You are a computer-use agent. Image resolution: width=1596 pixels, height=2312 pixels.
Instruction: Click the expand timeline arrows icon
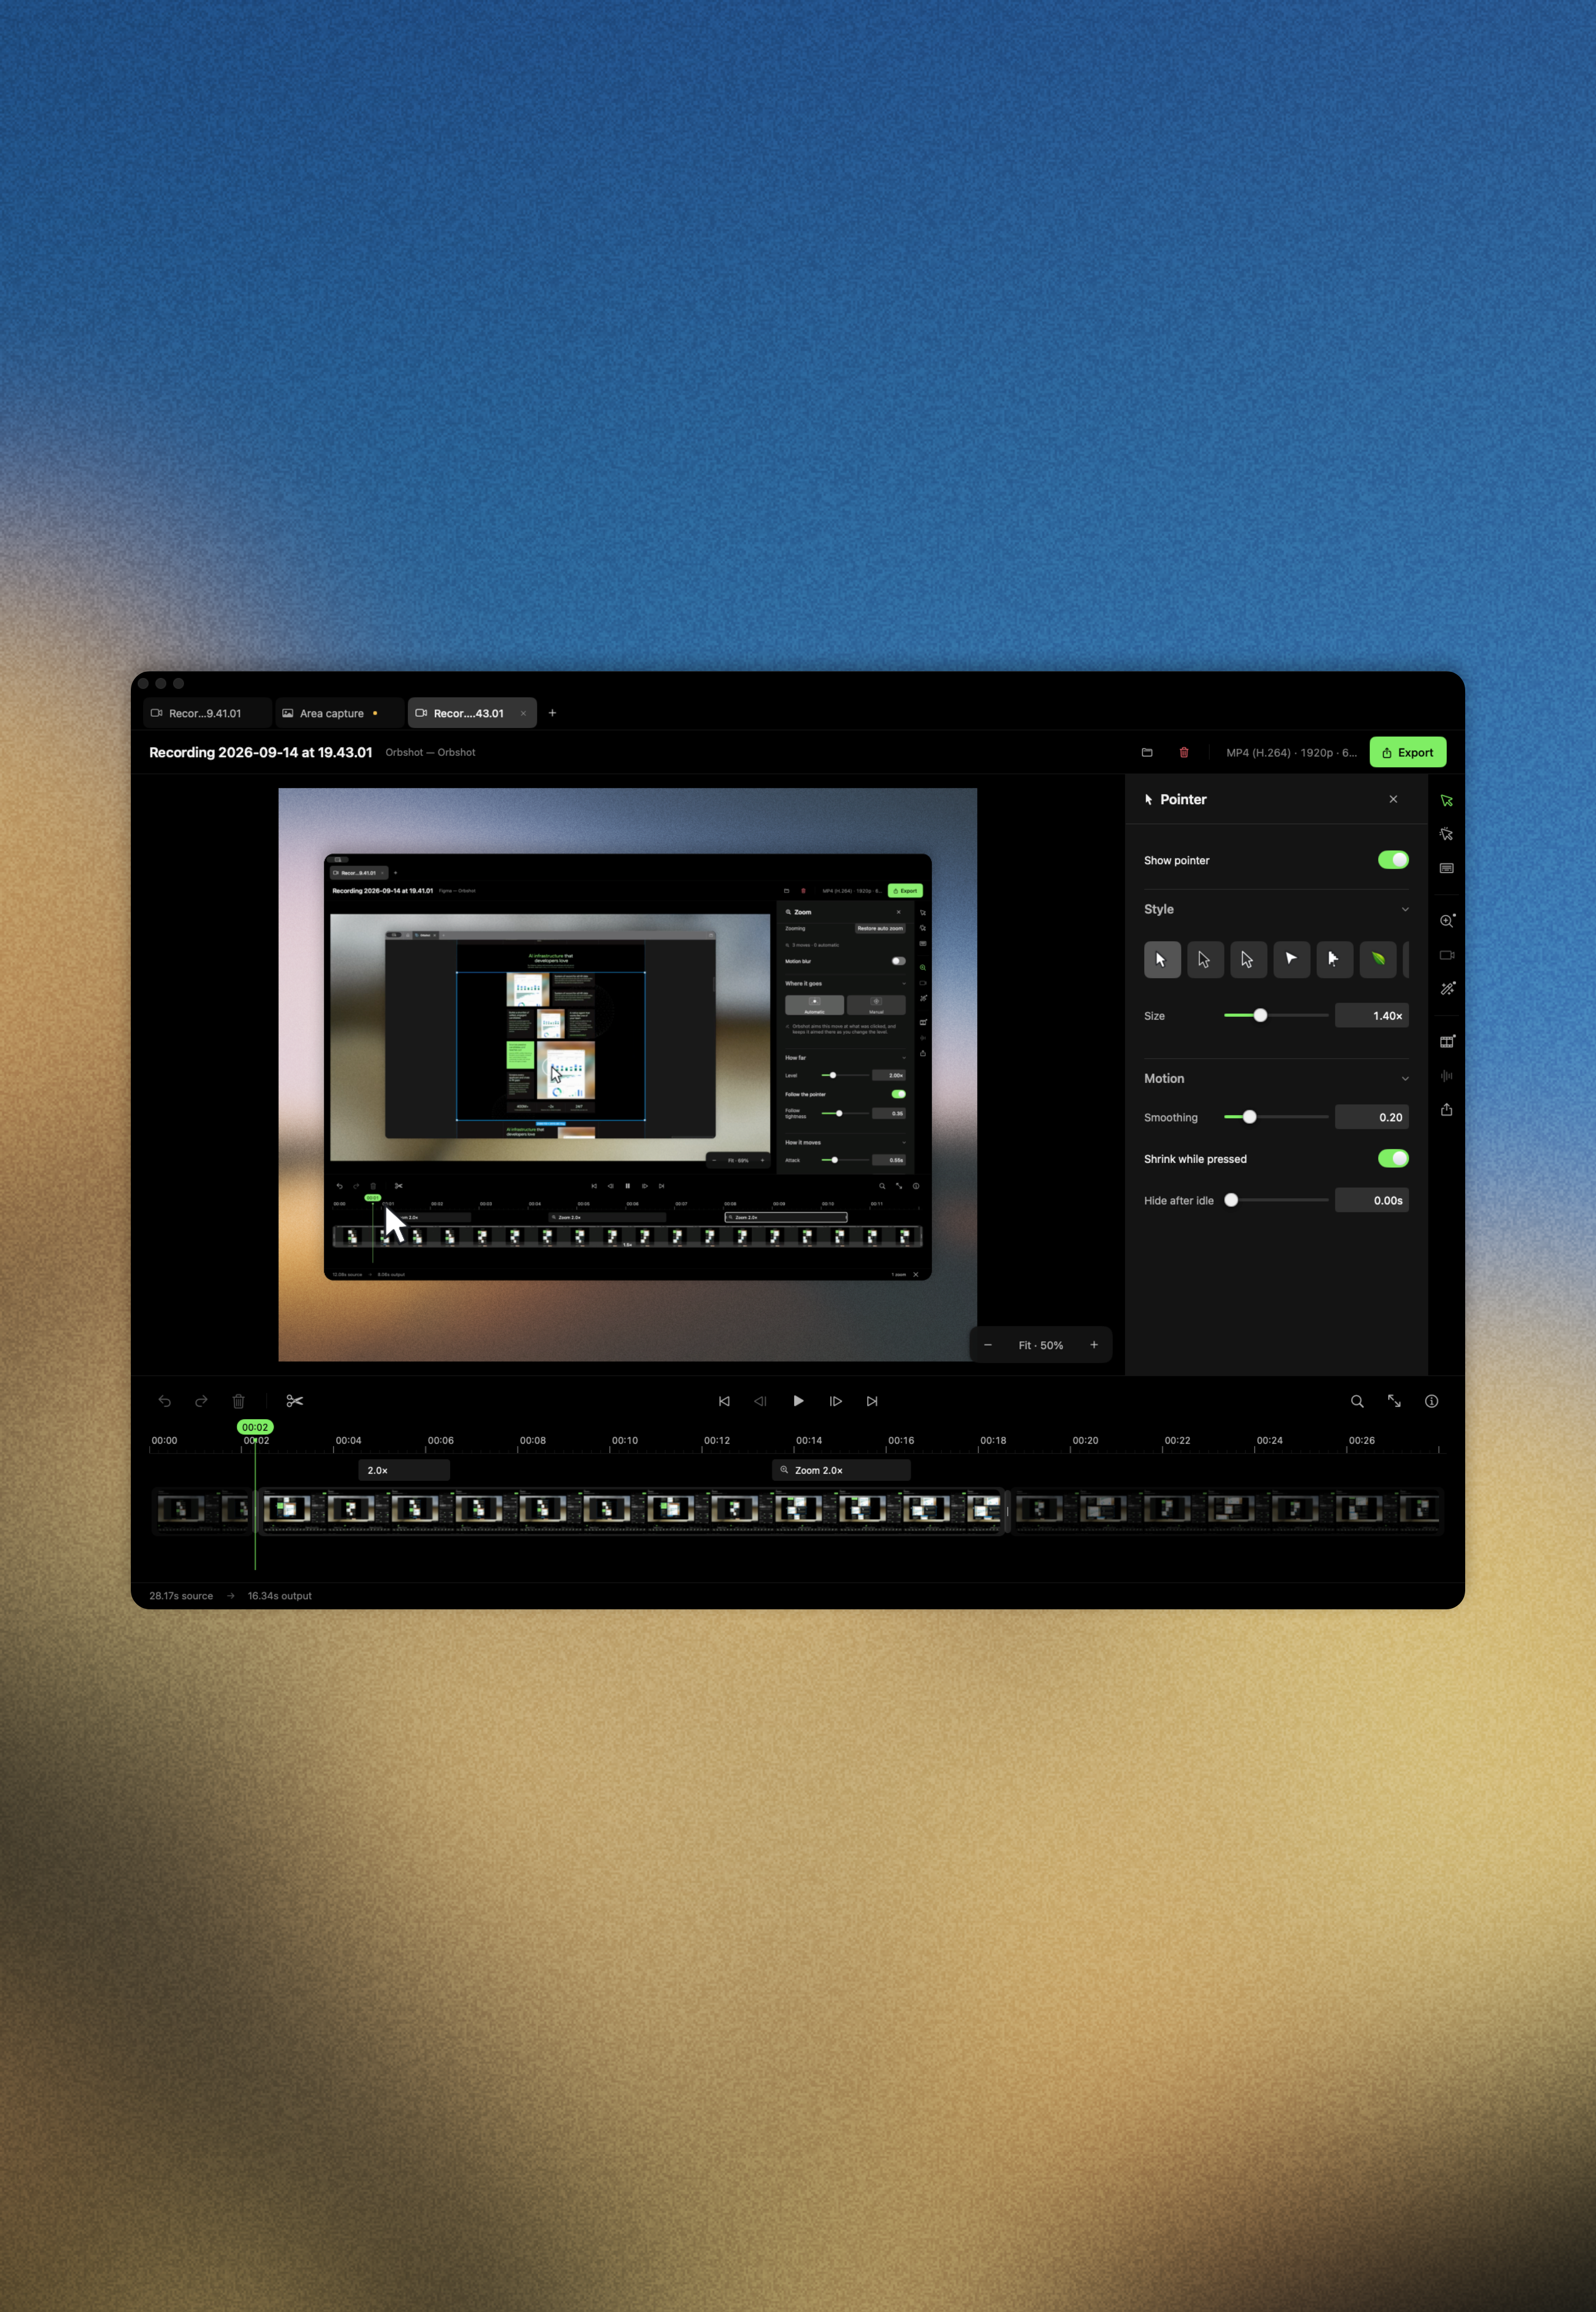pyautogui.click(x=1394, y=1401)
